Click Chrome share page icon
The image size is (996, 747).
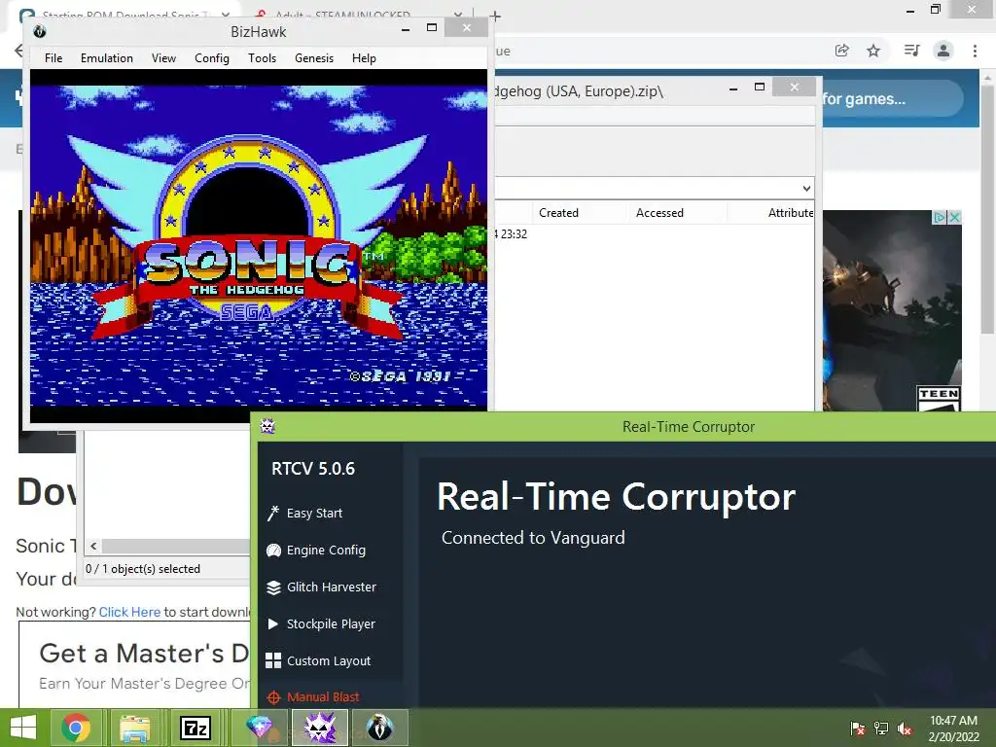841,51
